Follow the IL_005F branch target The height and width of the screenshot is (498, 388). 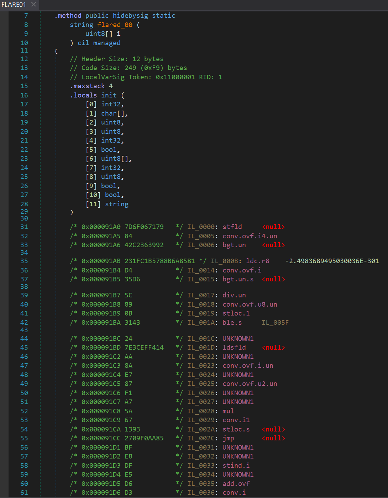(275, 323)
